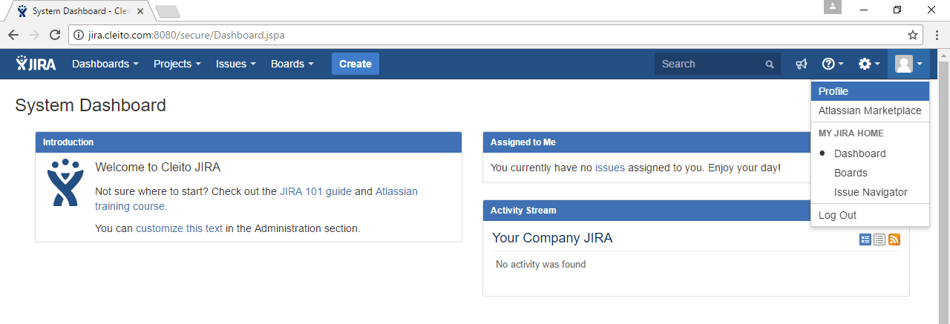Select Issue Navigator as JIRA home

[x=870, y=192]
